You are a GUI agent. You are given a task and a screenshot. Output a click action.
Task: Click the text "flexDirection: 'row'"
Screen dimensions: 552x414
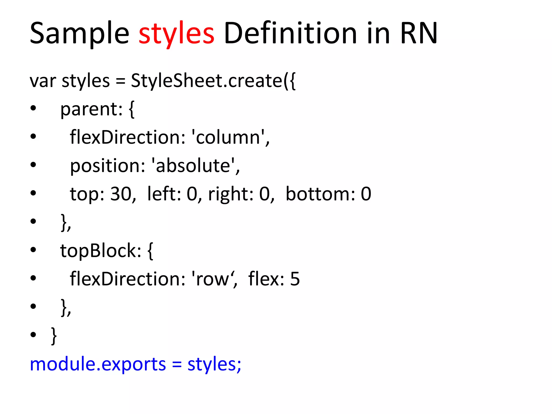153,279
